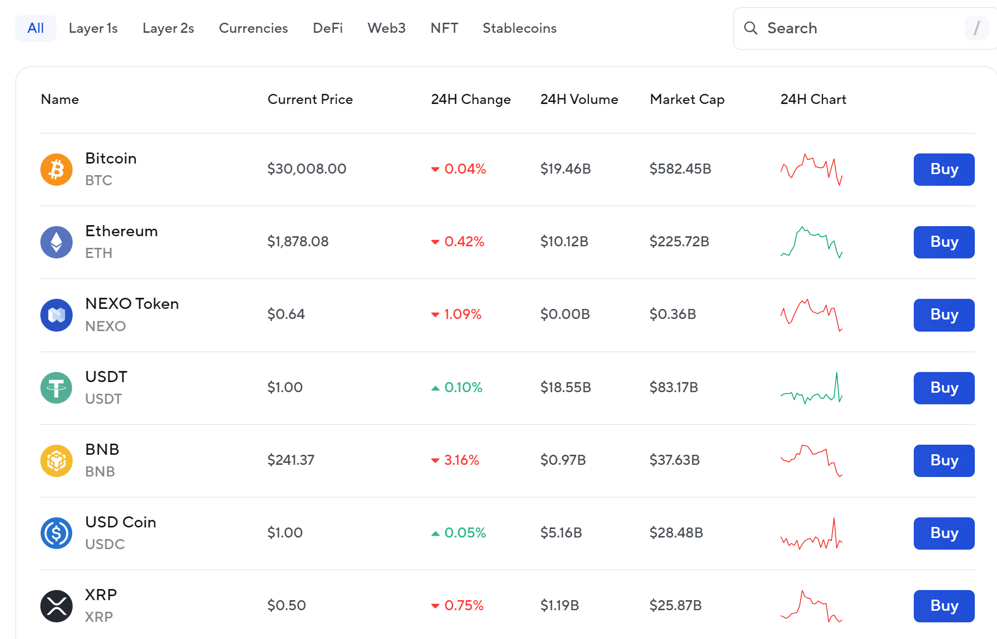Sort by the Name column header
The image size is (997, 639).
[x=60, y=99]
